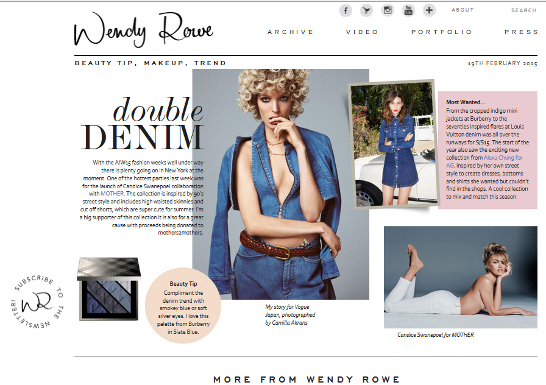Click the Vogue Japan double denim photo

281,184
